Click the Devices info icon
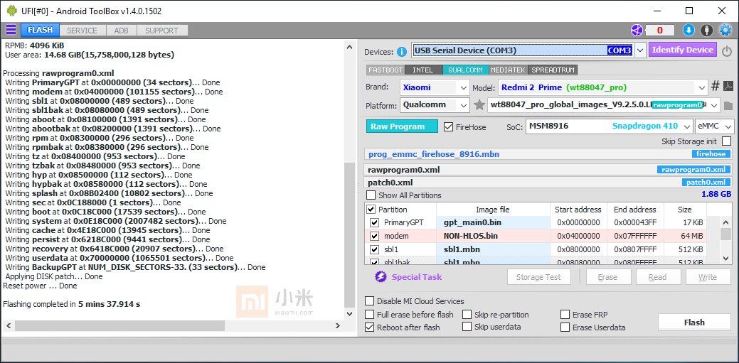Screen dimensions: 739x363 click(x=402, y=51)
